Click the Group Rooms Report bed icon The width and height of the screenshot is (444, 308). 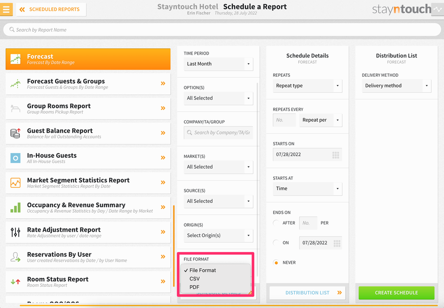point(15,108)
